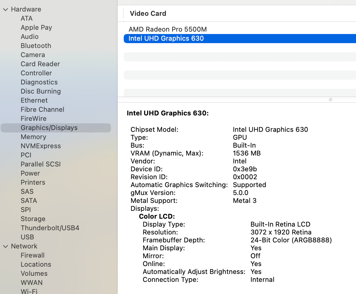Click the Type value GPU
The width and height of the screenshot is (356, 294).
[240, 137]
